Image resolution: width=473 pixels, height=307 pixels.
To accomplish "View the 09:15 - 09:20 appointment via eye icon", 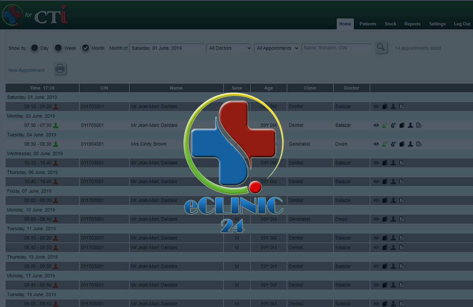I will point(376,107).
